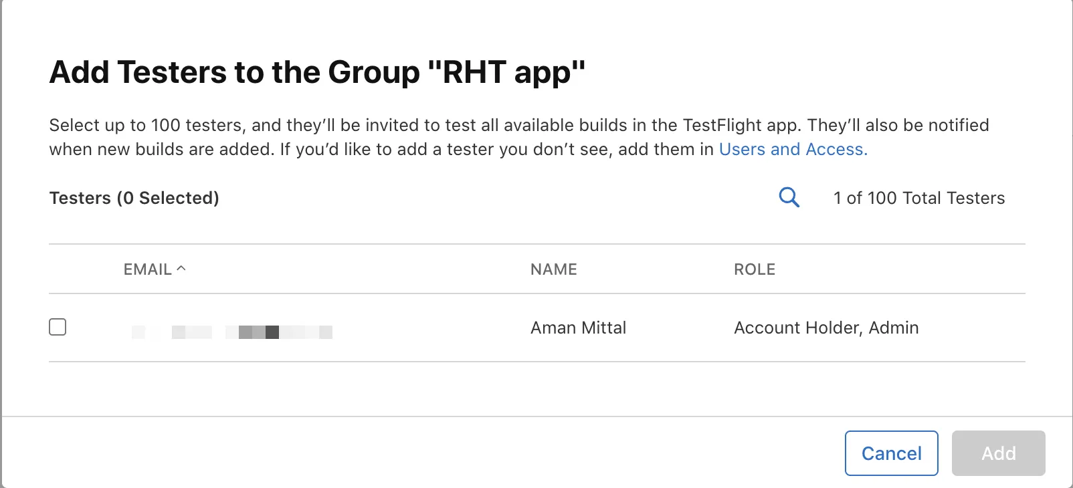Select the blurred email address cell
1073x488 pixels.
point(232,332)
